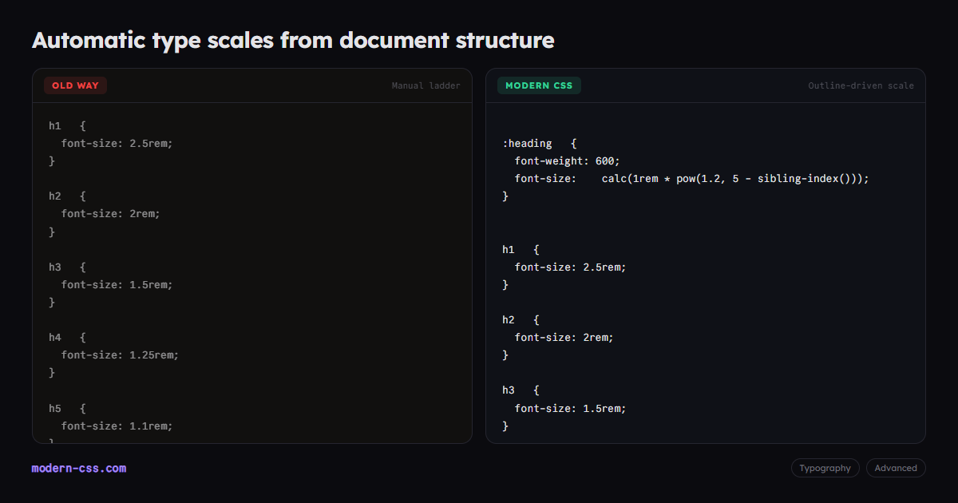Click the 'font-size: 1.1rem;' line

point(117,426)
